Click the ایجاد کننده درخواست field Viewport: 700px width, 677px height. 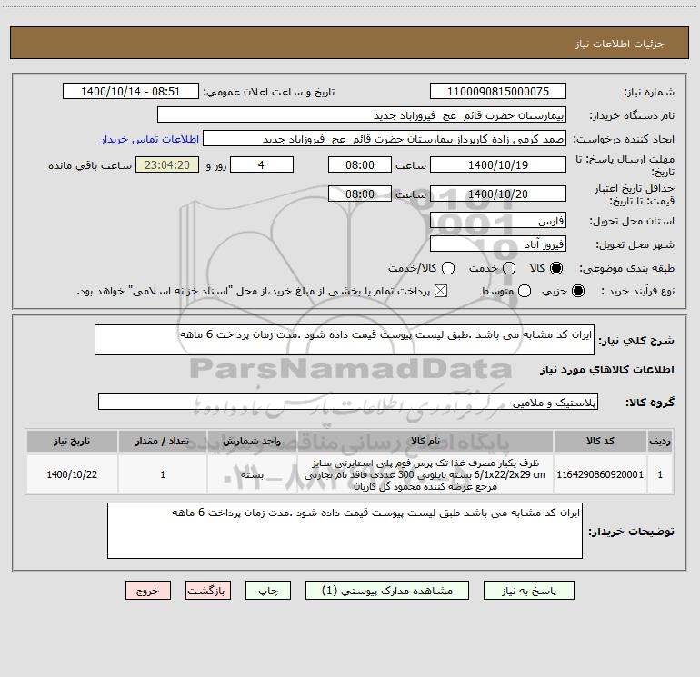tap(385, 139)
